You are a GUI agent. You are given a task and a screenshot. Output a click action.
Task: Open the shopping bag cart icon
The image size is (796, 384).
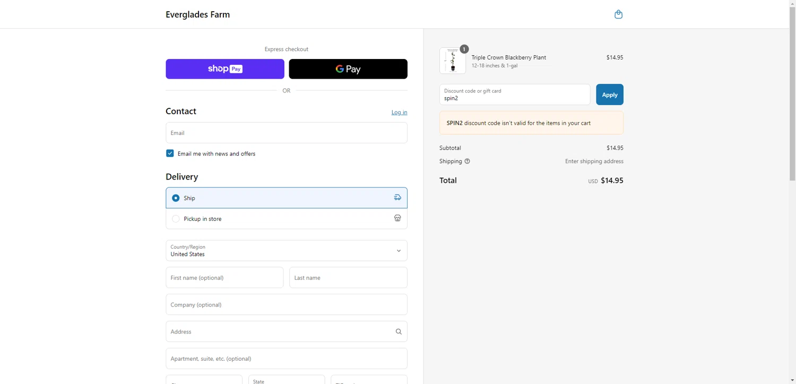pyautogui.click(x=618, y=14)
